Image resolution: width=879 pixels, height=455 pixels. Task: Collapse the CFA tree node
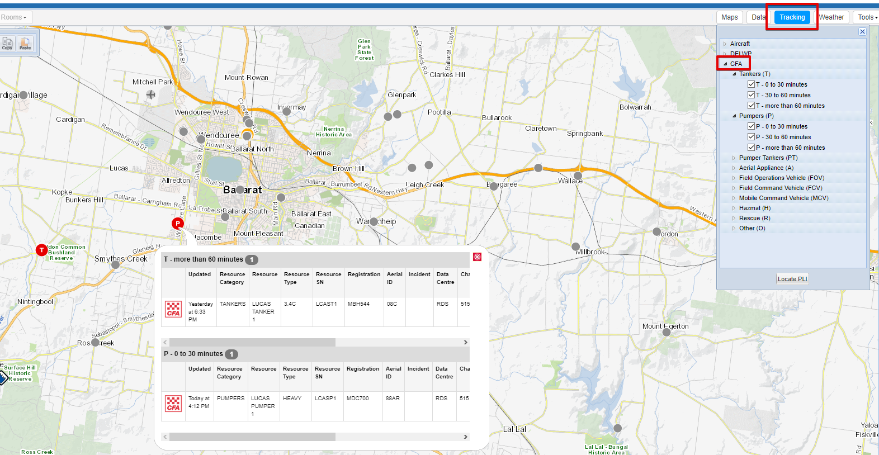click(725, 64)
